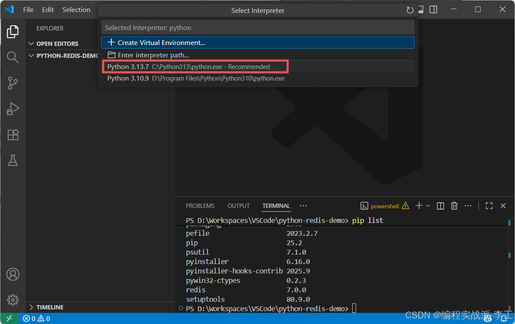
Task: Show more panel tabs ellipsis
Action: (x=303, y=206)
